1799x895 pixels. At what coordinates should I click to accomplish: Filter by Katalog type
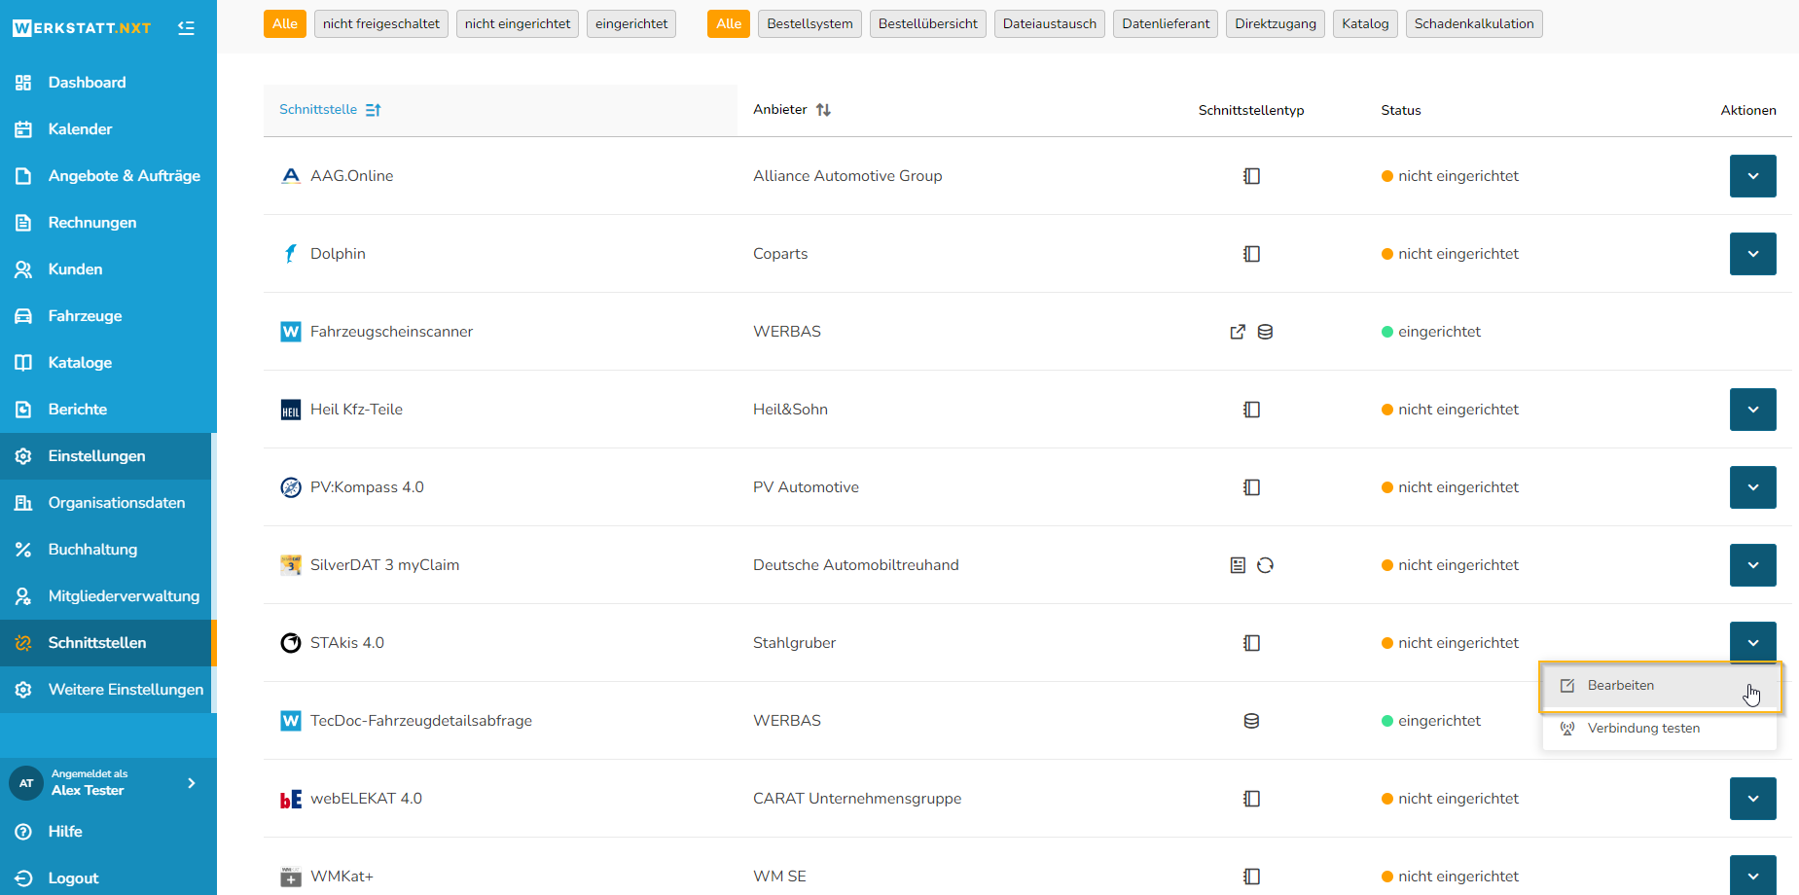pyautogui.click(x=1365, y=24)
